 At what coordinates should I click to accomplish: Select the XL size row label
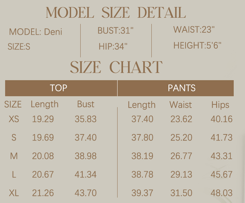click(14, 193)
